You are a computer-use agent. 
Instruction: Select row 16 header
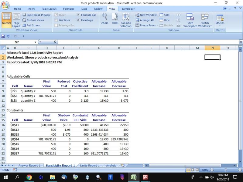(x=3, y=125)
